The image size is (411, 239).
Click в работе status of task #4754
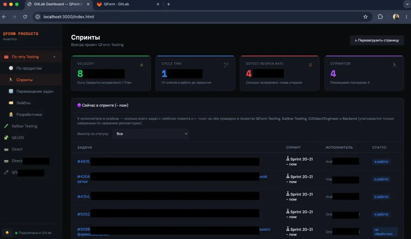coord(381,197)
